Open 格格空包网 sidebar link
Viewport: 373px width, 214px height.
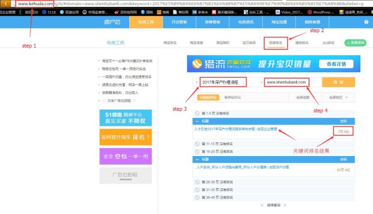pyautogui.click(x=124, y=69)
